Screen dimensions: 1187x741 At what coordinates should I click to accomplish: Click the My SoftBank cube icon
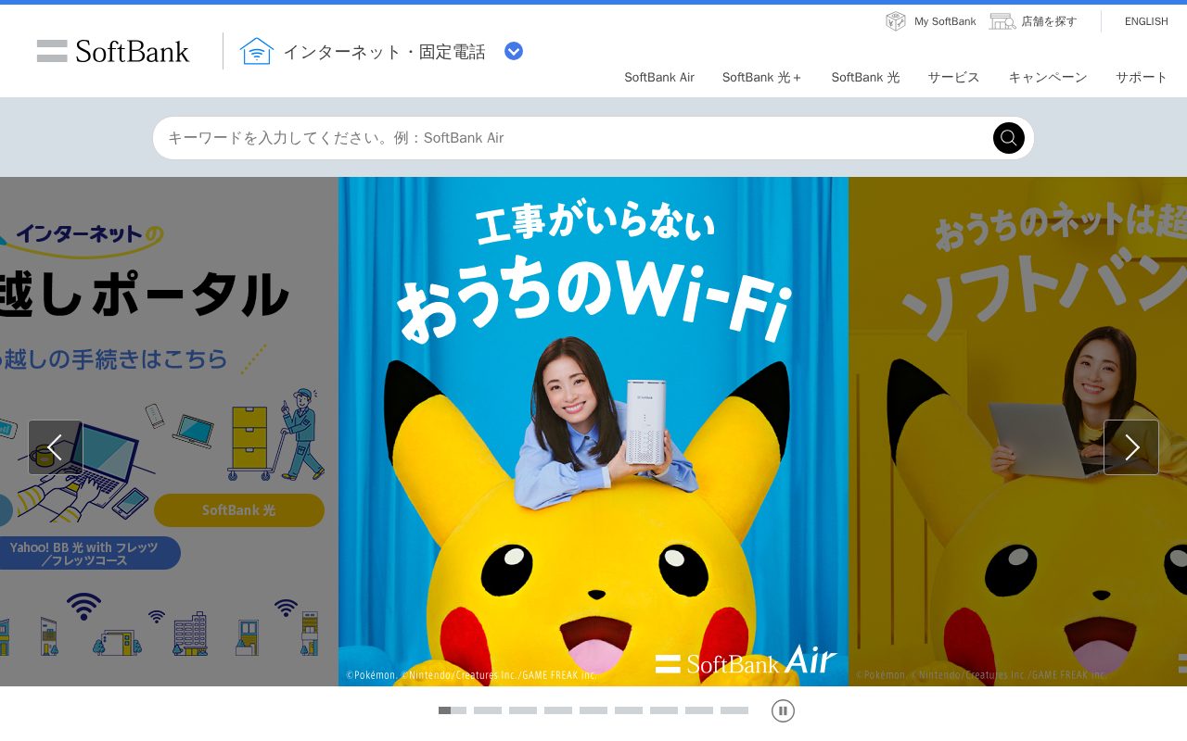pos(896,21)
